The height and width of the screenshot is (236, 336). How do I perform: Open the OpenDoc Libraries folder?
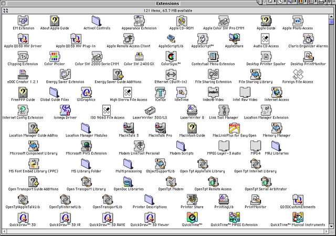click(129, 181)
